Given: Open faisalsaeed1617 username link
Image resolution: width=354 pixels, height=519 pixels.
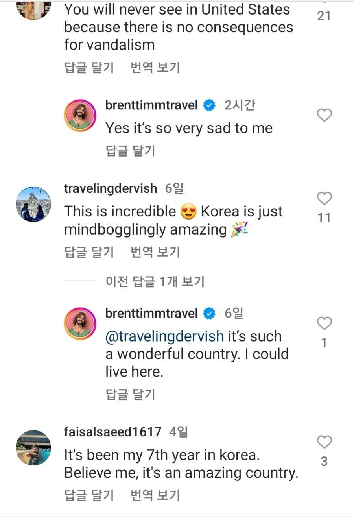Looking at the screenshot, I should (x=112, y=432).
